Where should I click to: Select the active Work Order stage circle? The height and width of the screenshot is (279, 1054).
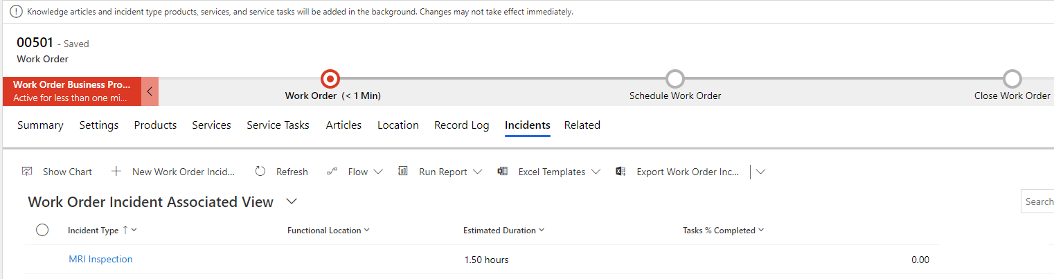330,79
